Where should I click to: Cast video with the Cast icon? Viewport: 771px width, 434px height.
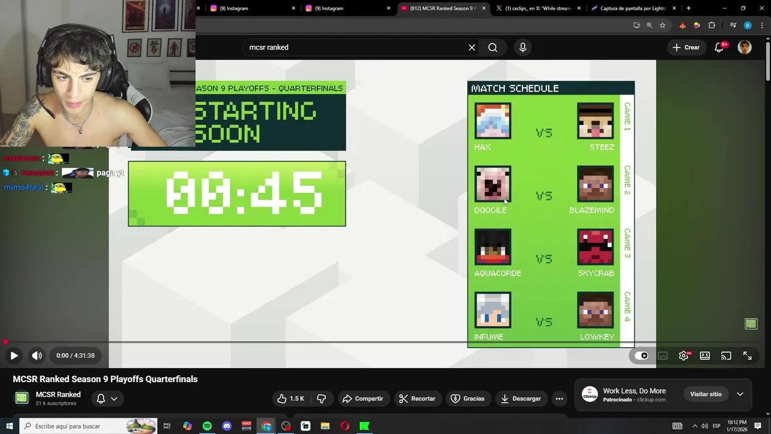pyautogui.click(x=726, y=356)
